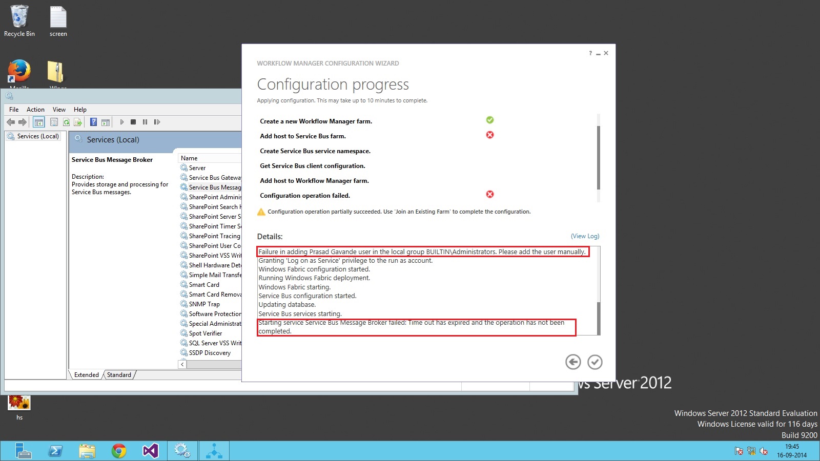Select Services (Local) tree node

[34, 136]
